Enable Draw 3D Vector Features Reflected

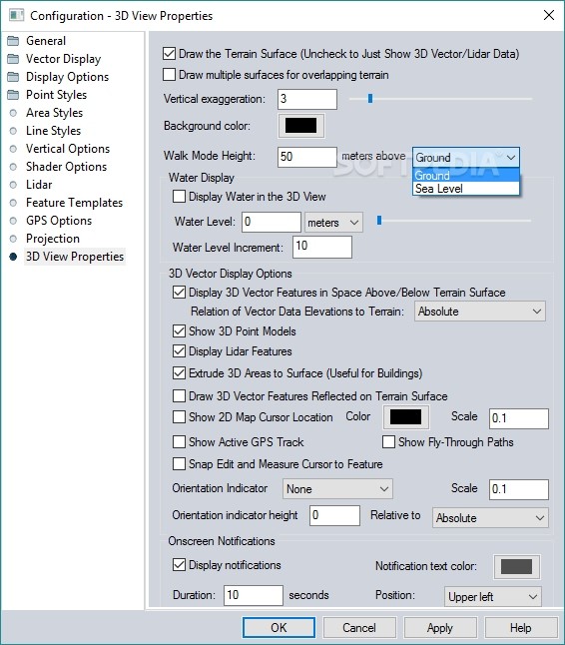(179, 396)
